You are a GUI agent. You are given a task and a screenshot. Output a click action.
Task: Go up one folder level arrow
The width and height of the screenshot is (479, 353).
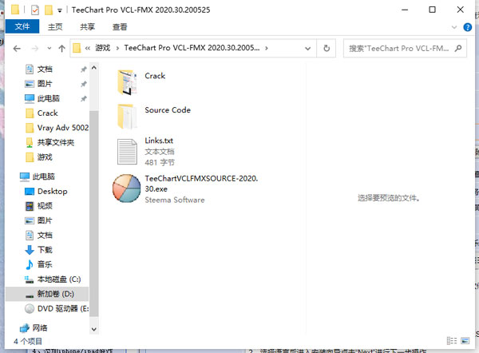pos(62,48)
